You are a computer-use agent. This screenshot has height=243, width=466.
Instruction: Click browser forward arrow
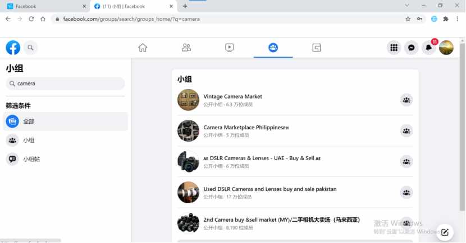pos(20,19)
